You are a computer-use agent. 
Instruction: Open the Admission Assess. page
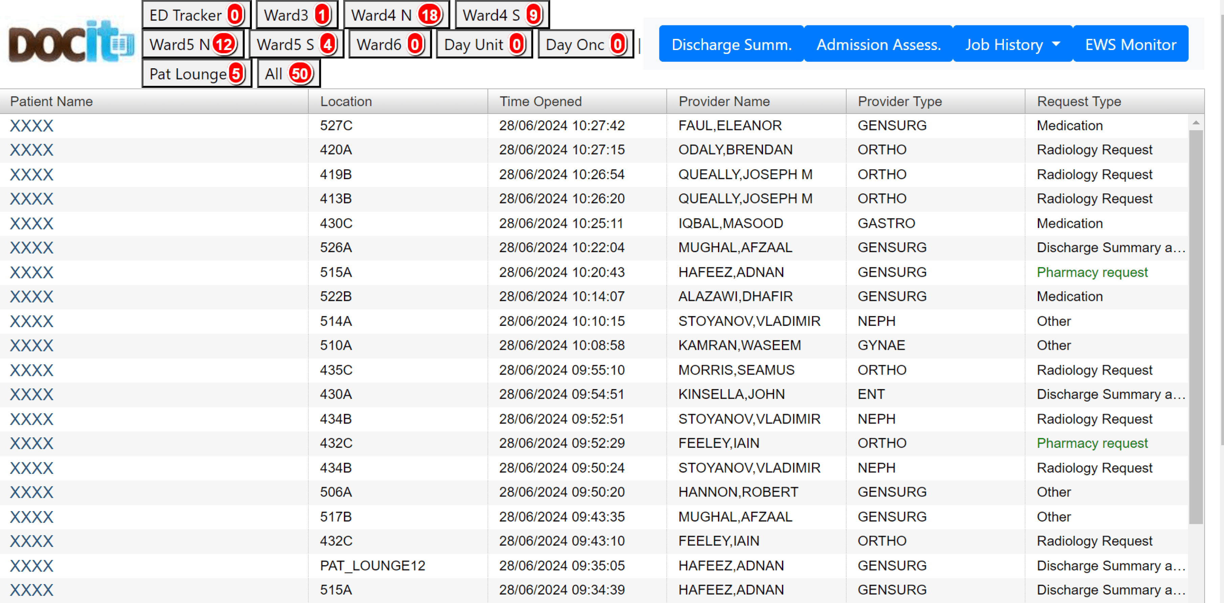(878, 44)
